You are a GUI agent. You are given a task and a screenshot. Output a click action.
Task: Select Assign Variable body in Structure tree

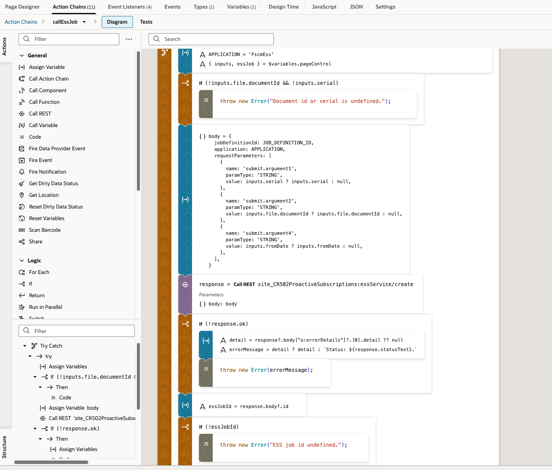point(74,408)
